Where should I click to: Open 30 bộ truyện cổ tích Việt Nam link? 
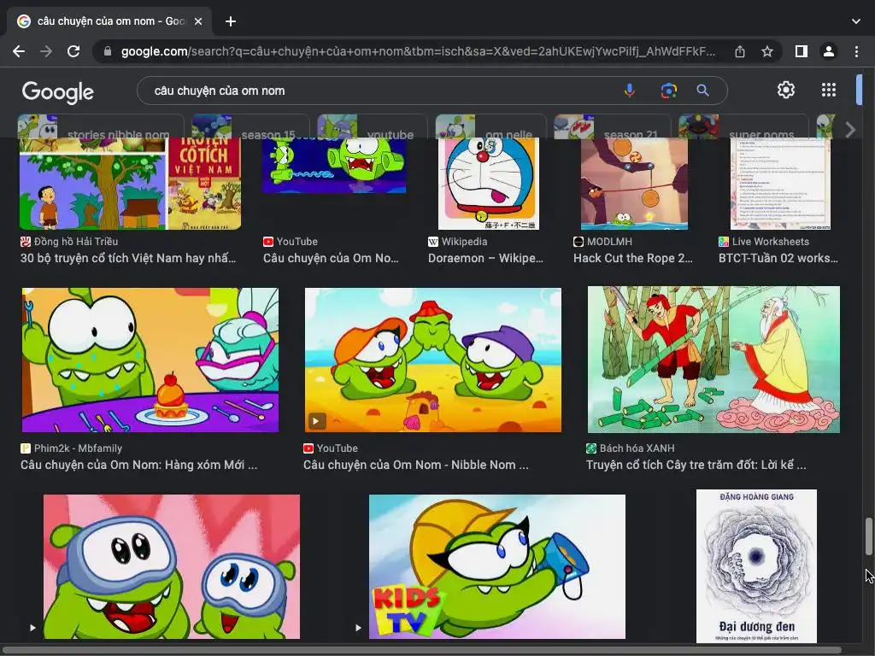pyautogui.click(x=128, y=258)
